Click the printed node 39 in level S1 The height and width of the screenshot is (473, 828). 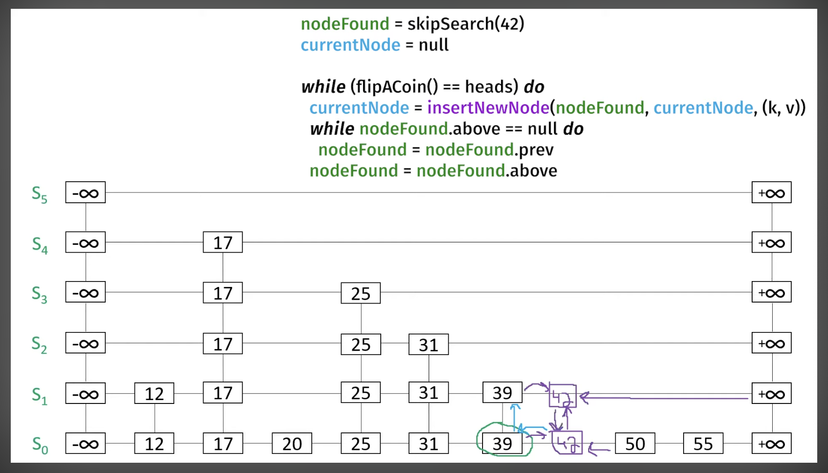pos(503,393)
